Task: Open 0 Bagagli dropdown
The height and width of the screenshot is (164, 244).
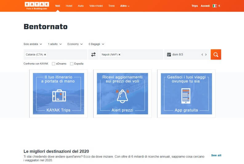Action: point(96,44)
